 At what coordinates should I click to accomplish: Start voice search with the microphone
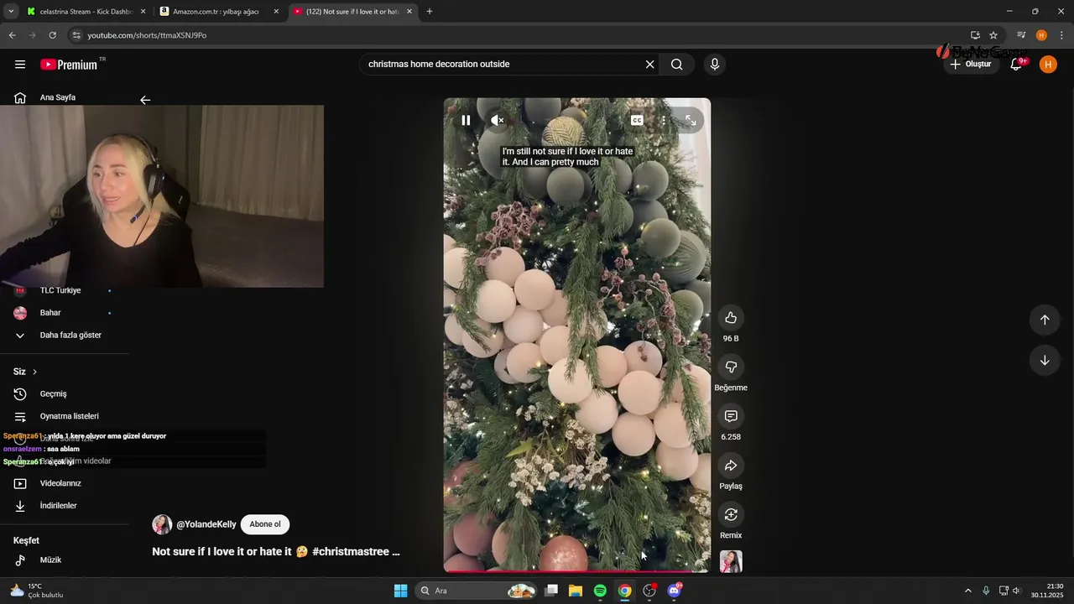coord(715,65)
